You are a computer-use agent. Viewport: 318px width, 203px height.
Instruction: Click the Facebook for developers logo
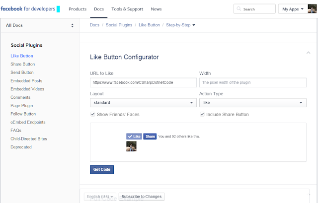click(x=28, y=9)
